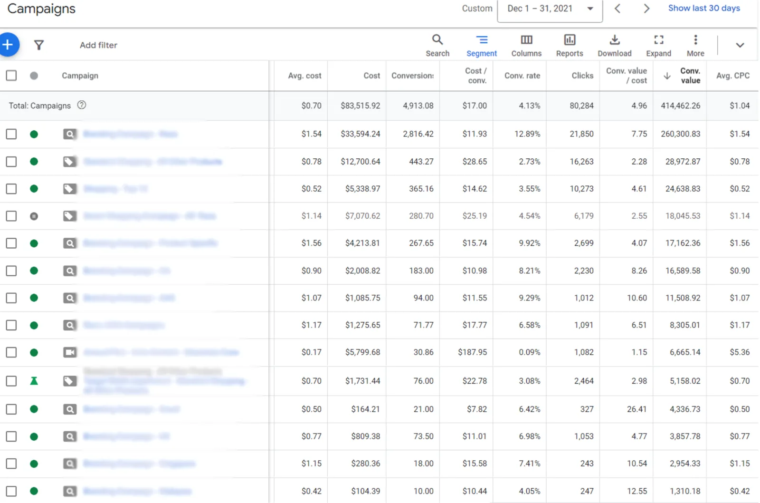Click the $187.95 cost per conversion cell
The height and width of the screenshot is (503, 760).
pyautogui.click(x=472, y=352)
